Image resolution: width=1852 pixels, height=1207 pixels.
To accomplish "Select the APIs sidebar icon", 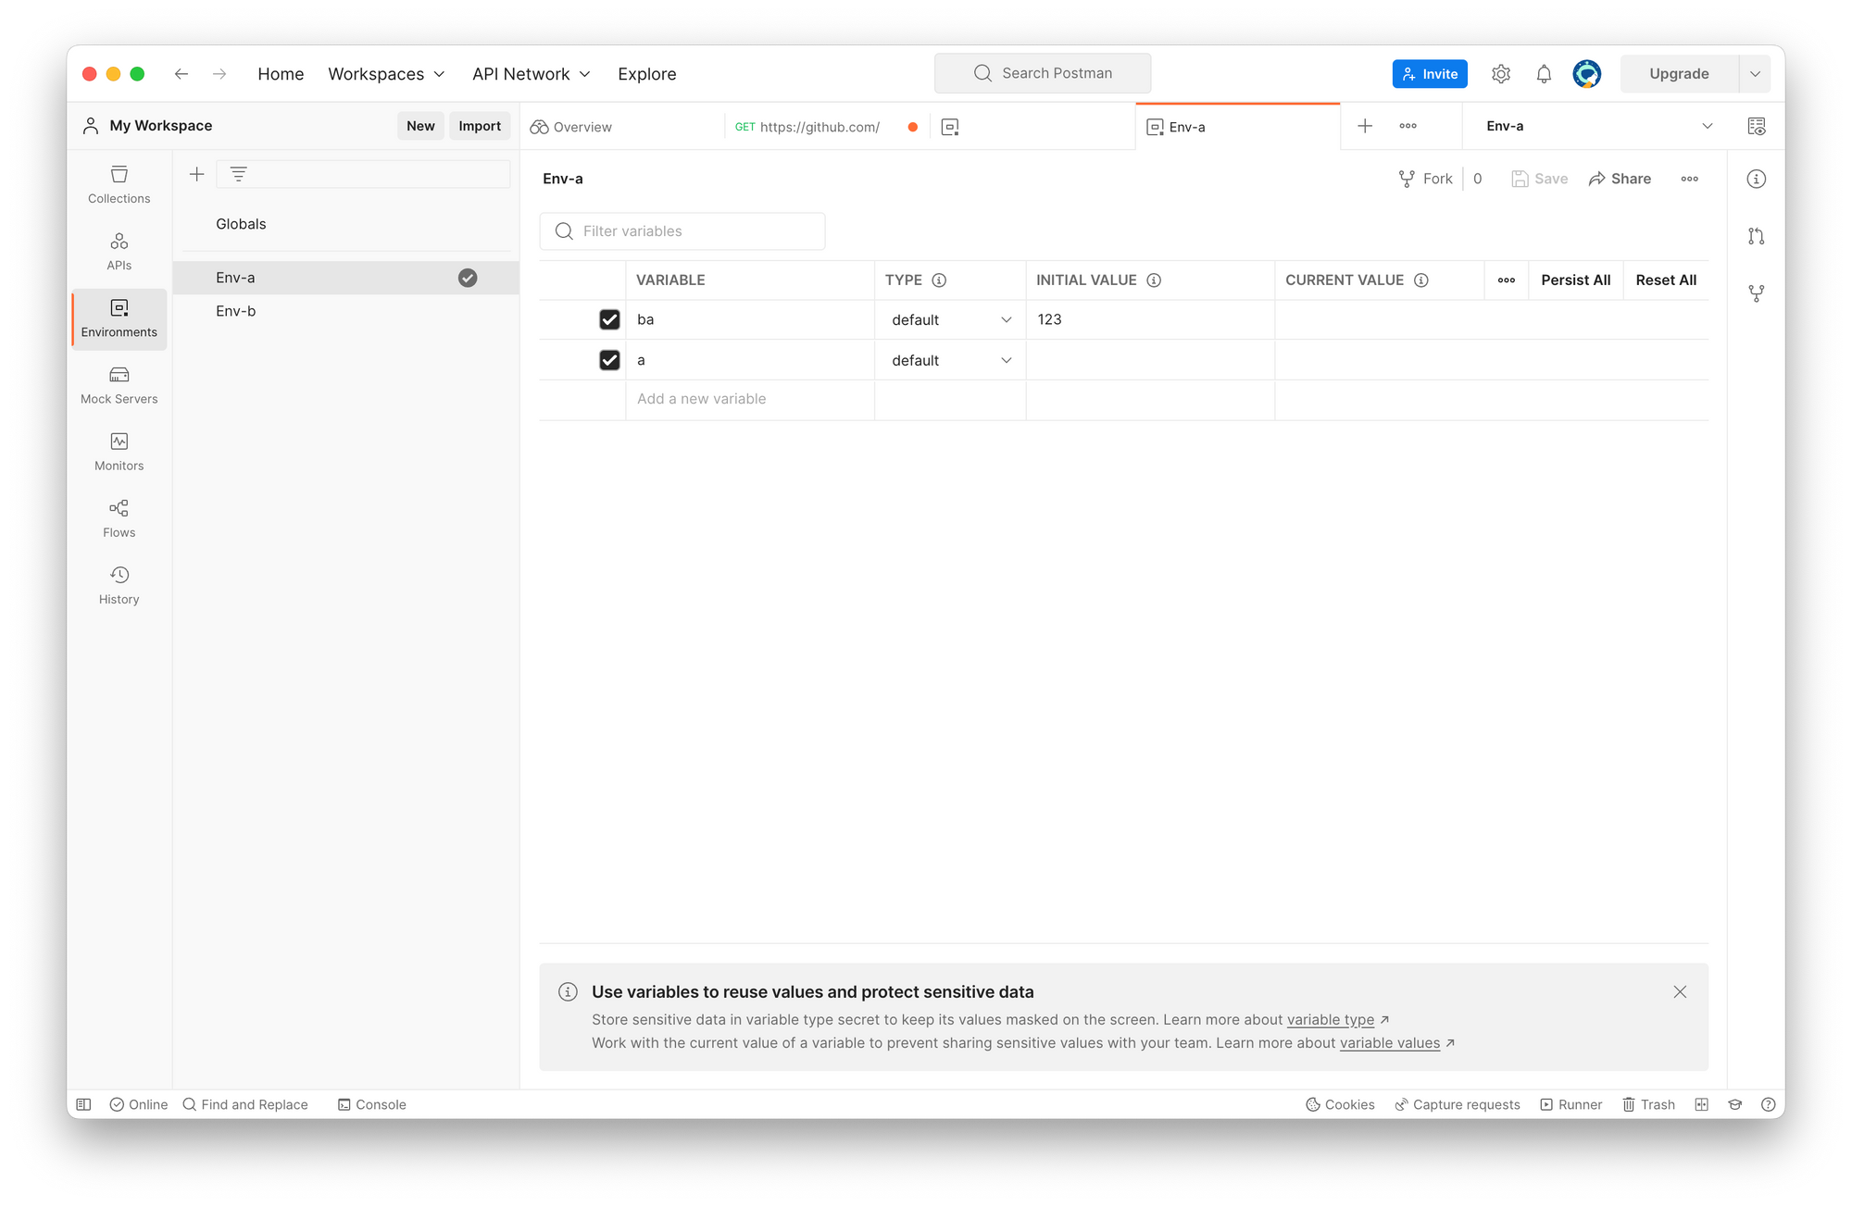I will point(119,250).
